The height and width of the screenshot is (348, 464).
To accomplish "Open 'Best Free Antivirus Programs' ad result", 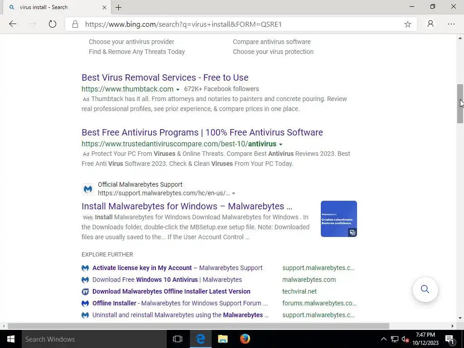I will pyautogui.click(x=202, y=132).
